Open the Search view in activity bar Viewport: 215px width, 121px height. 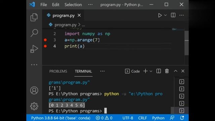34,33
